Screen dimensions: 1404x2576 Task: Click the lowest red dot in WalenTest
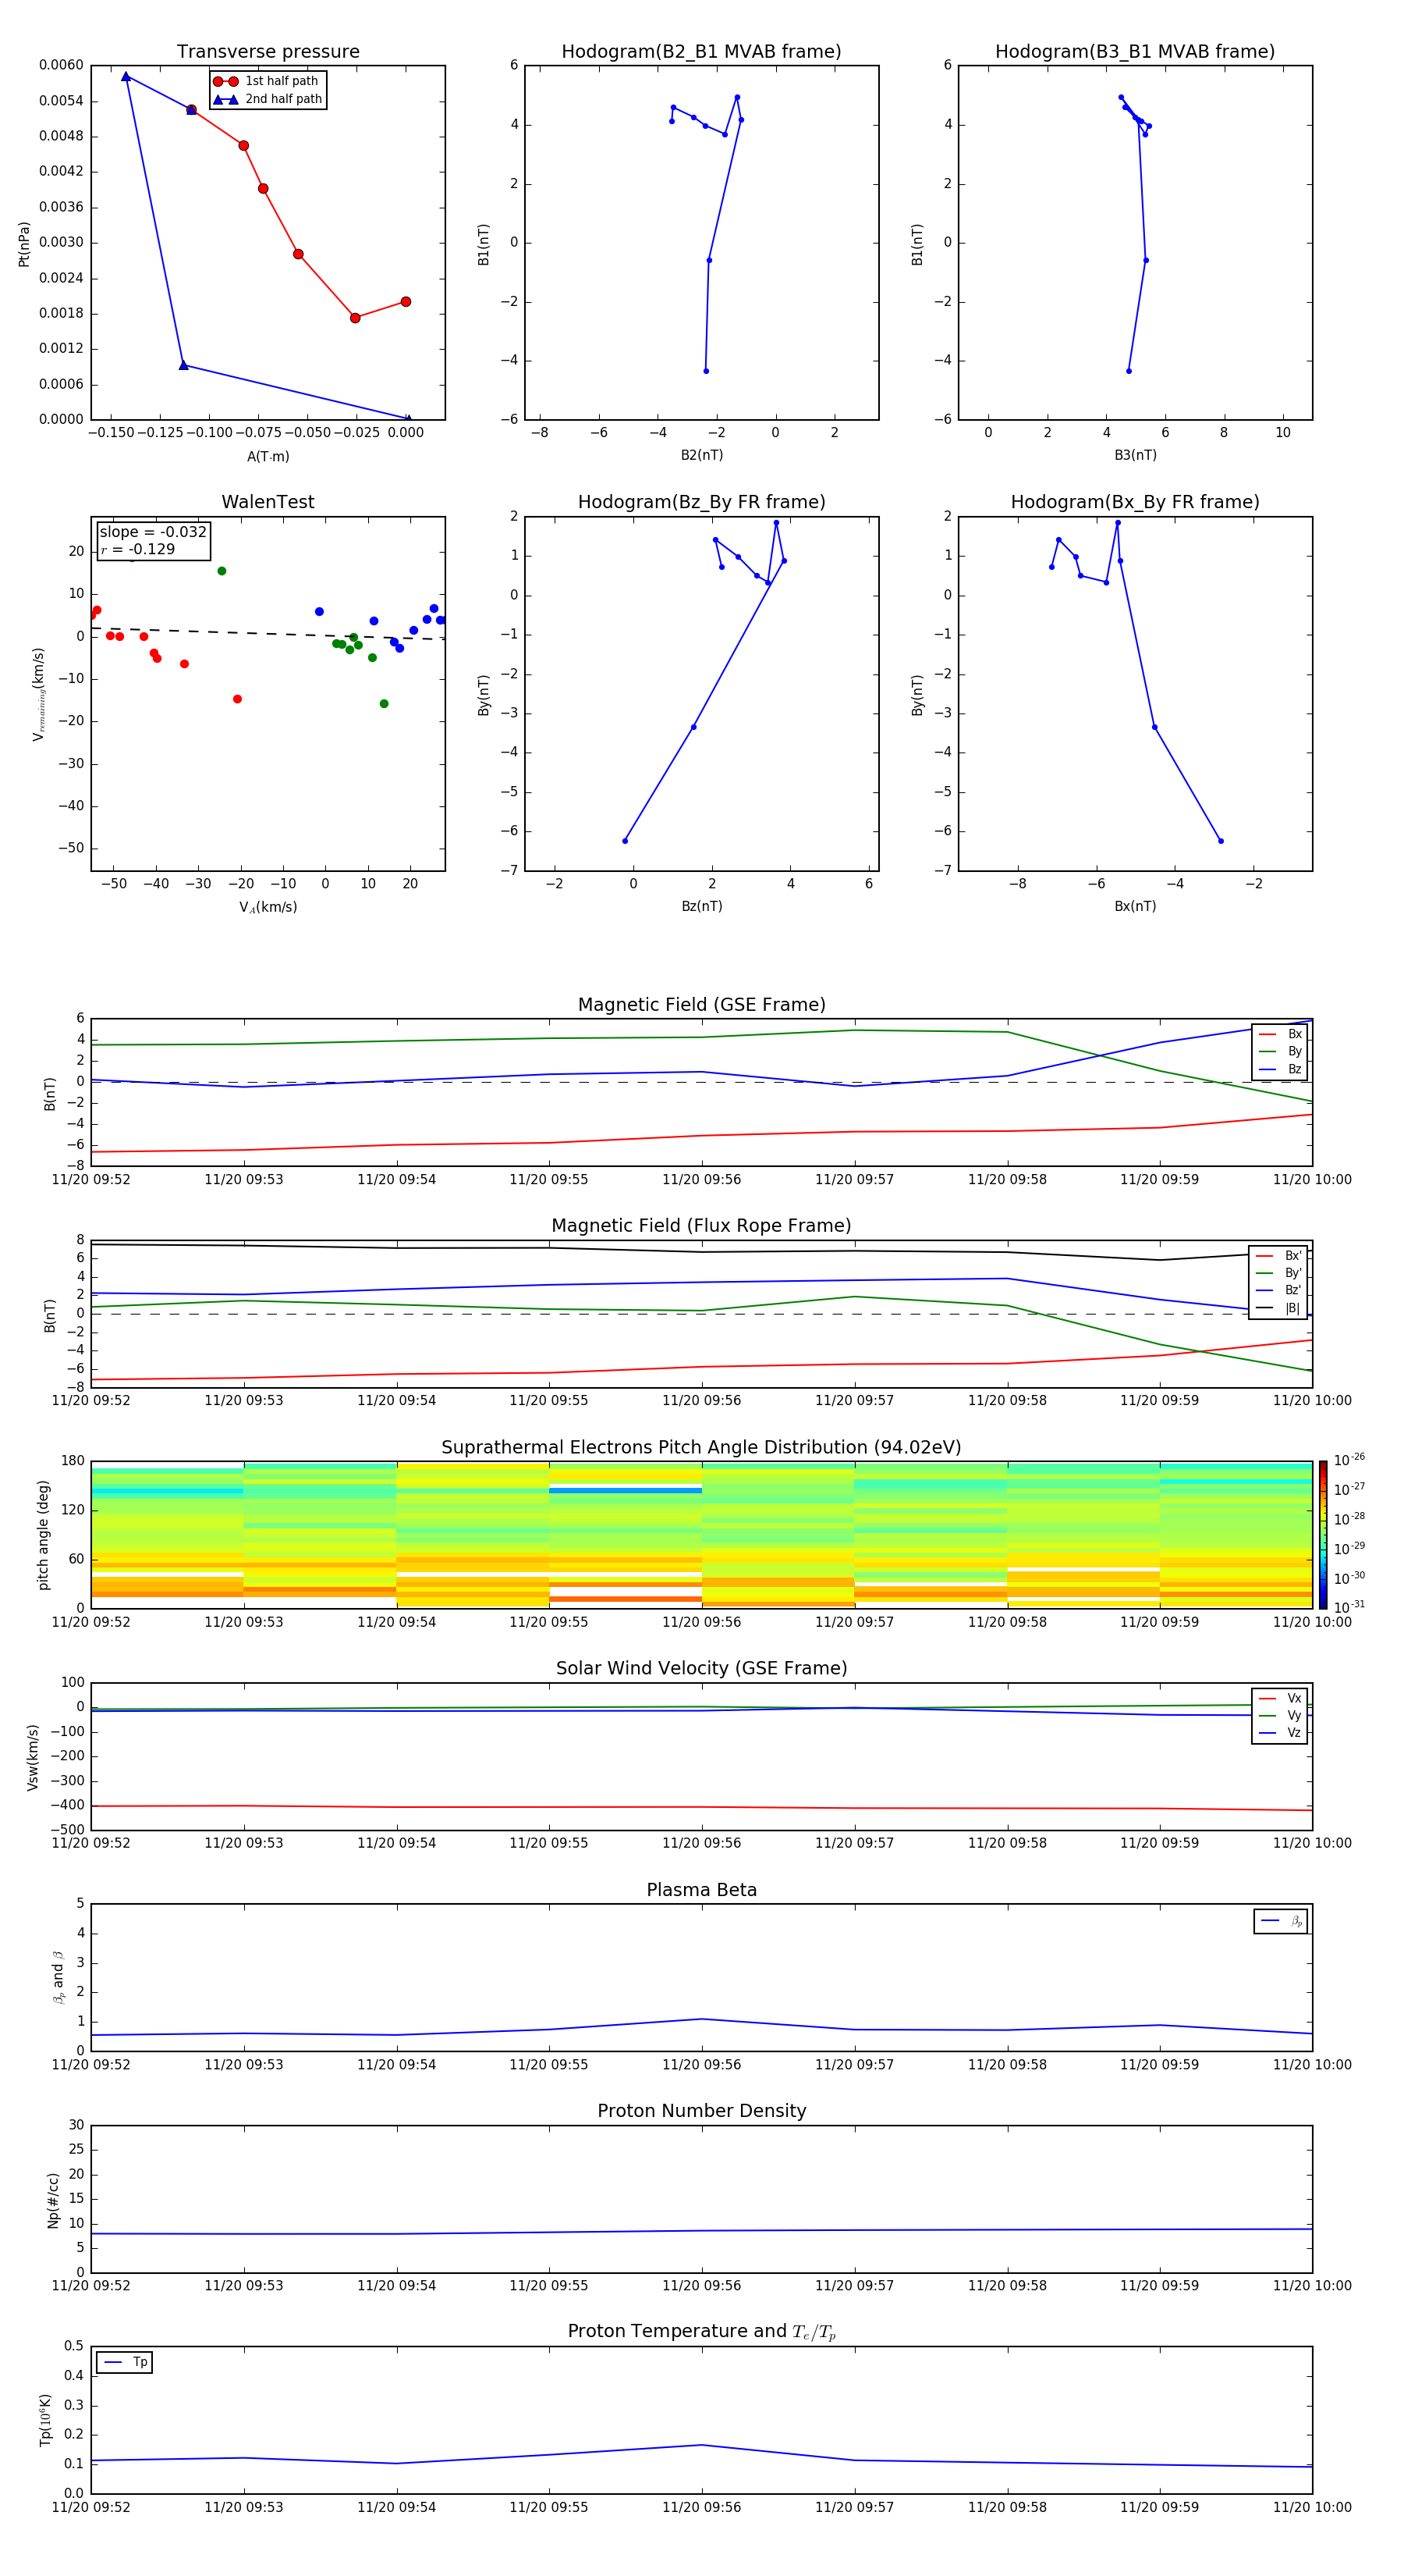[x=237, y=699]
